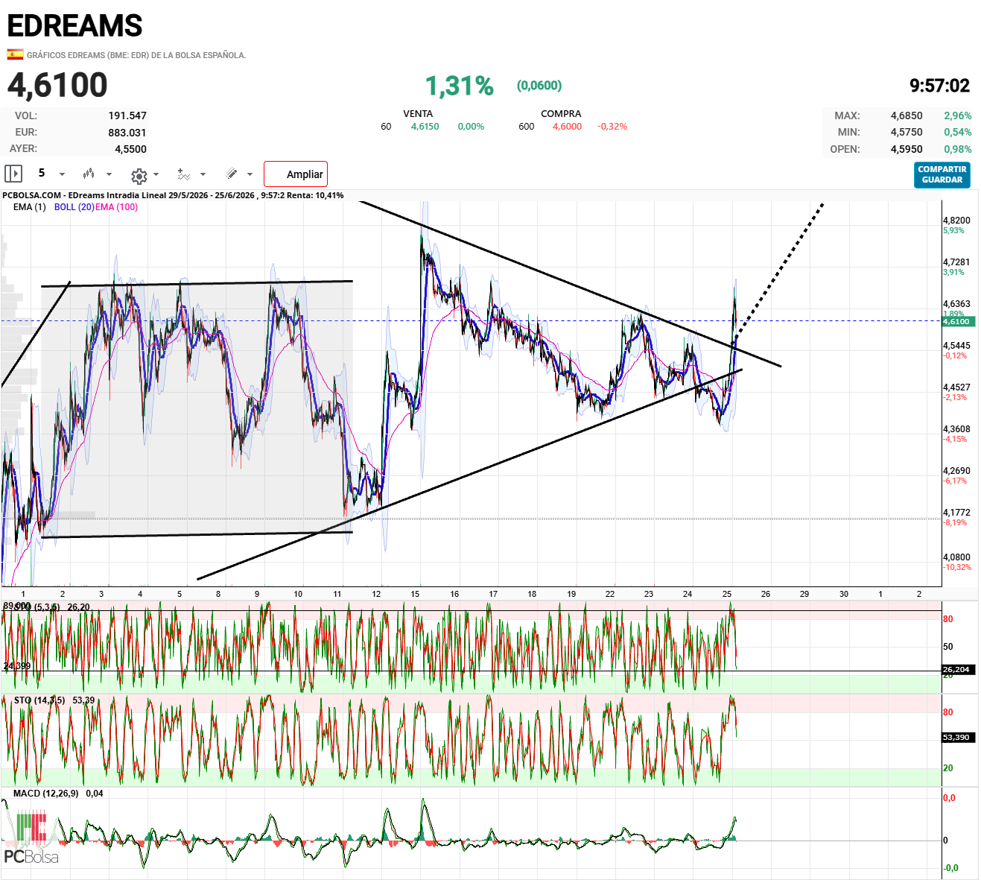Viewport: 981px width, 880px height.
Task: Click the EMA (100) indicator label
Action: (116, 207)
